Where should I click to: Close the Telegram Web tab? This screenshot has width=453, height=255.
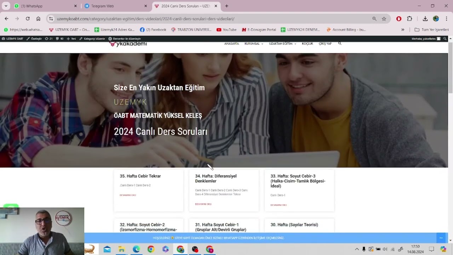click(x=145, y=6)
